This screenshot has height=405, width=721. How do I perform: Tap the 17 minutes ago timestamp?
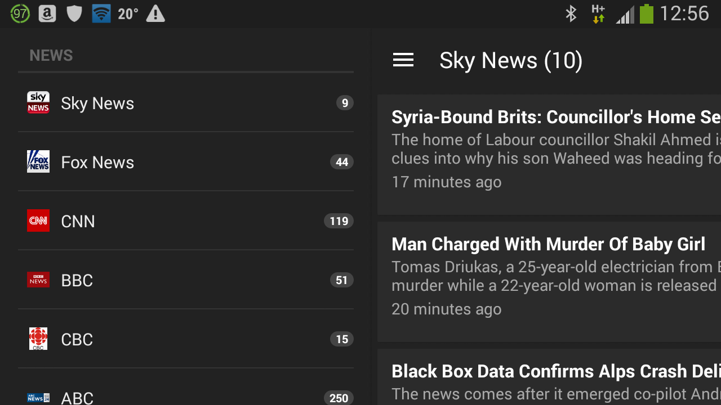[447, 182]
